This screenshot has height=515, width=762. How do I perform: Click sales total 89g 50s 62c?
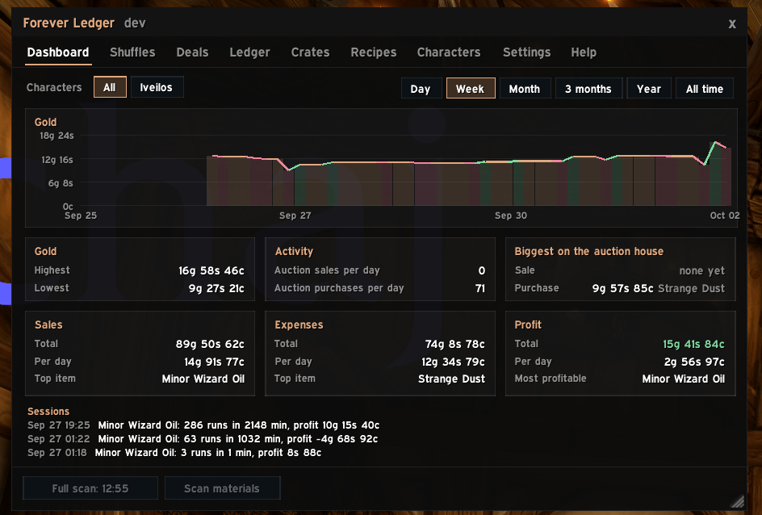[x=210, y=344]
